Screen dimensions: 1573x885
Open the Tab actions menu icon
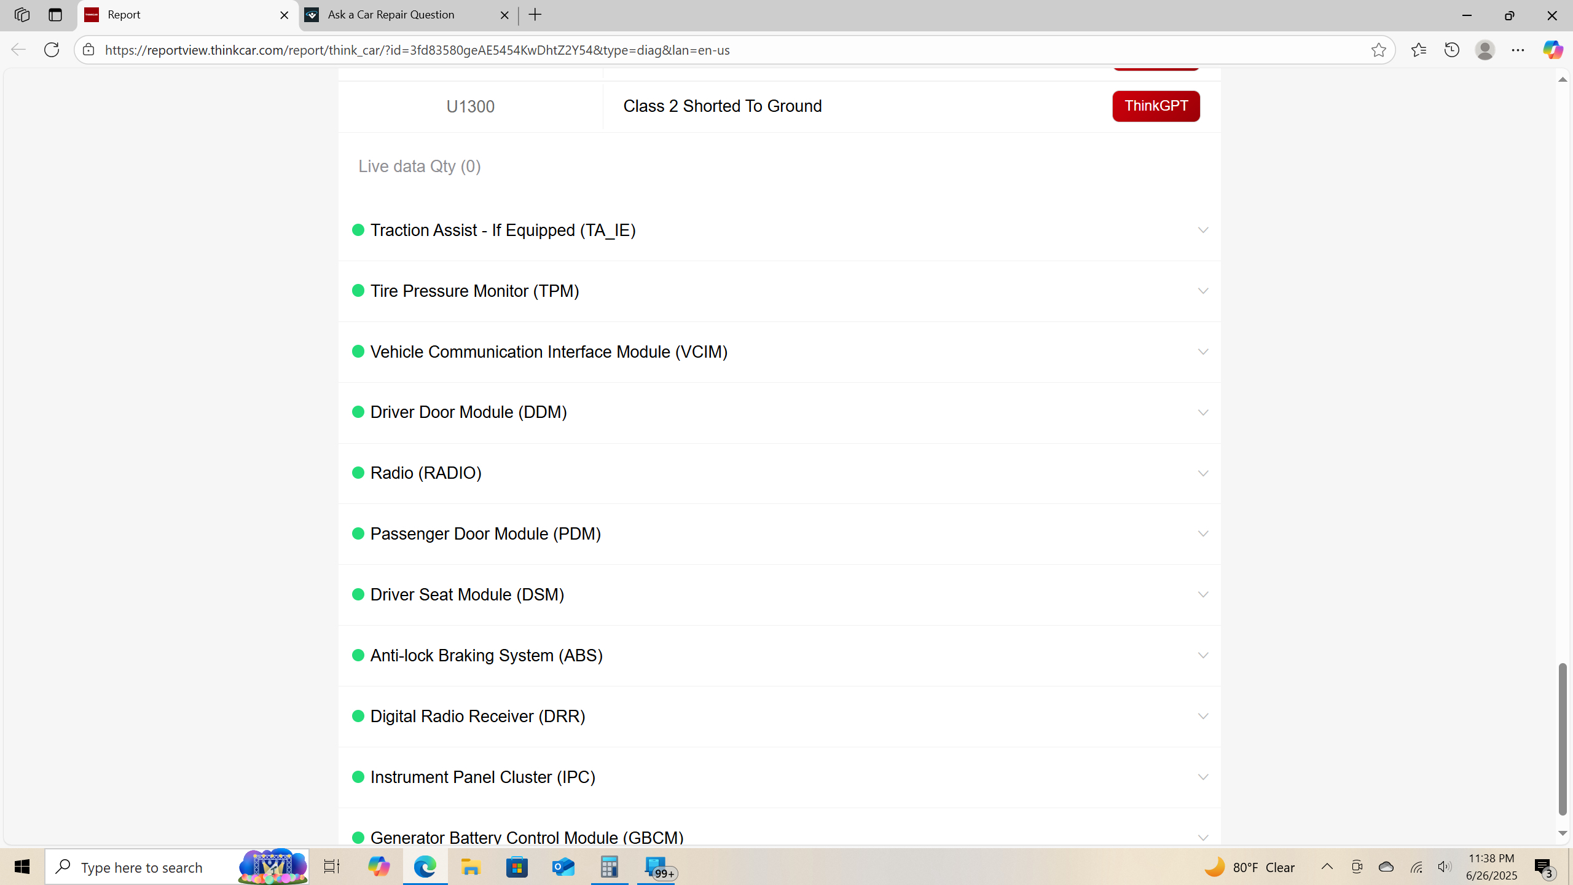pyautogui.click(x=55, y=15)
